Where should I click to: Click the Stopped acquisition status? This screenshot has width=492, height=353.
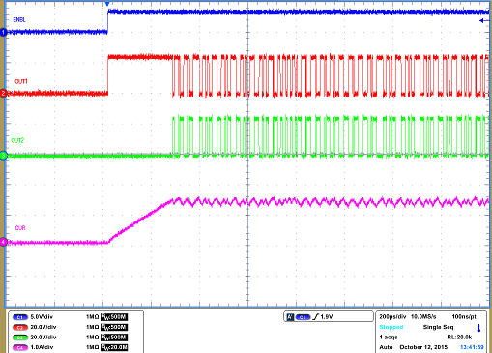pyautogui.click(x=391, y=327)
